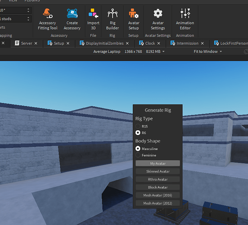The height and width of the screenshot is (225, 248).
Task: Open the Fit to Window dropdown
Action: tap(207, 52)
